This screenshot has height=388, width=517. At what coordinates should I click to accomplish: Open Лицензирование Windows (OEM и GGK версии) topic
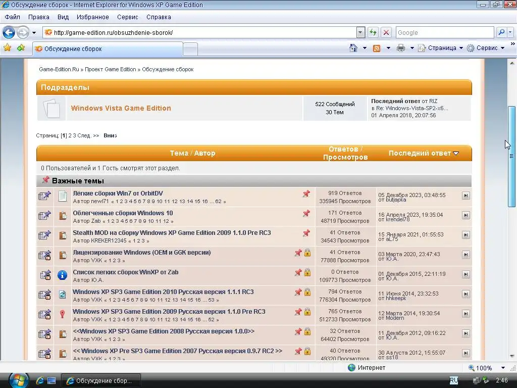(142, 253)
